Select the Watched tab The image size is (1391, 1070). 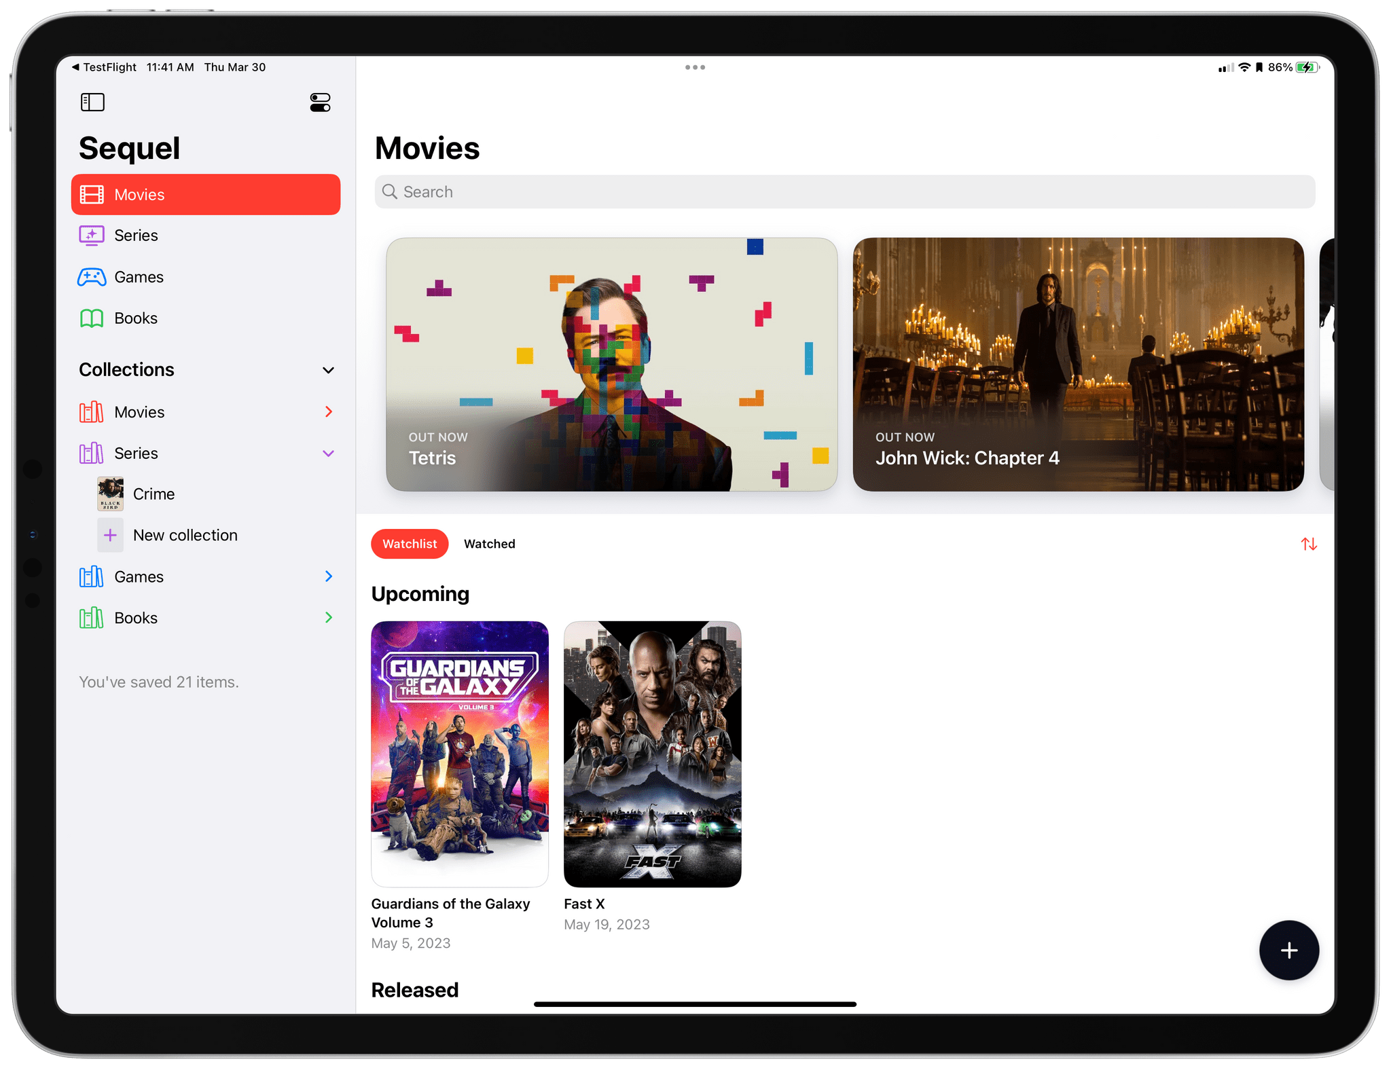coord(488,544)
